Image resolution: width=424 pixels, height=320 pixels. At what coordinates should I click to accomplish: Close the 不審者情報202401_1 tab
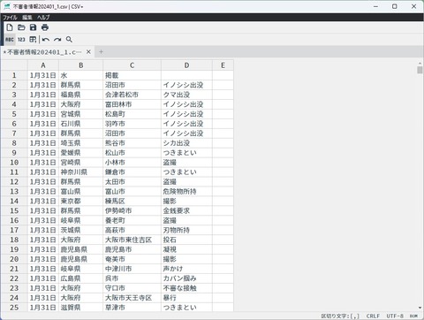(x=88, y=52)
